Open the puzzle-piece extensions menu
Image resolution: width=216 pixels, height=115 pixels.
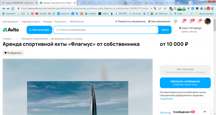click(201, 8)
